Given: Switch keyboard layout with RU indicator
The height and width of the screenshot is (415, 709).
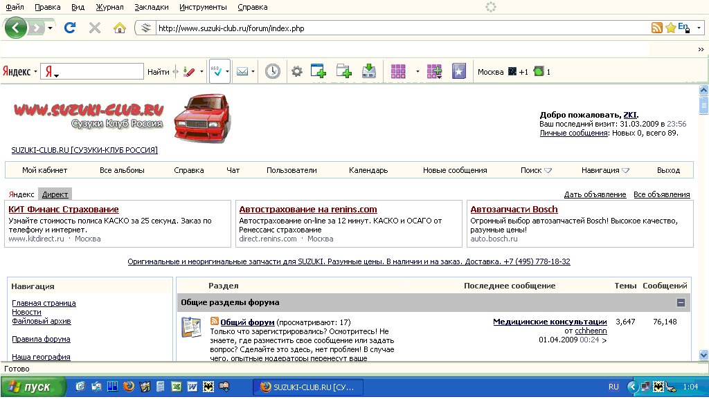Looking at the screenshot, I should pos(613,387).
